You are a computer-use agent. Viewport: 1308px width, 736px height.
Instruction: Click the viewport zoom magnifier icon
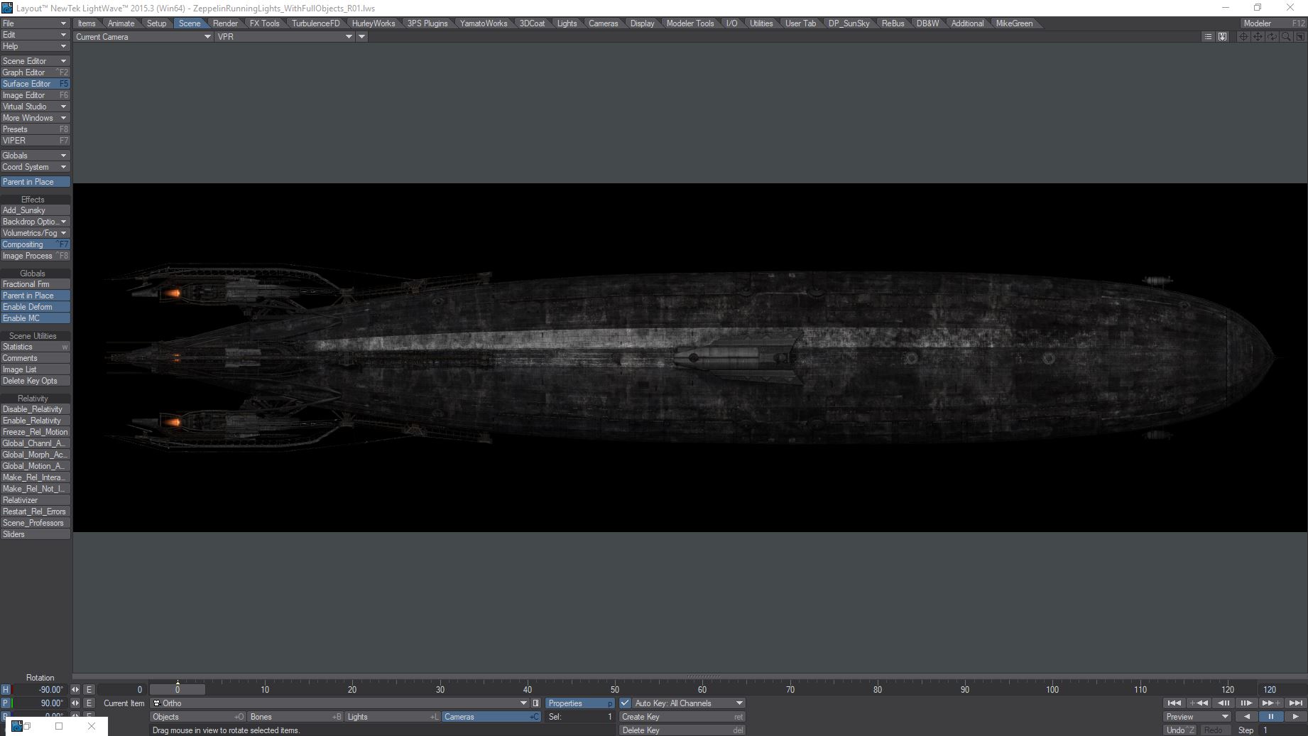point(1286,37)
